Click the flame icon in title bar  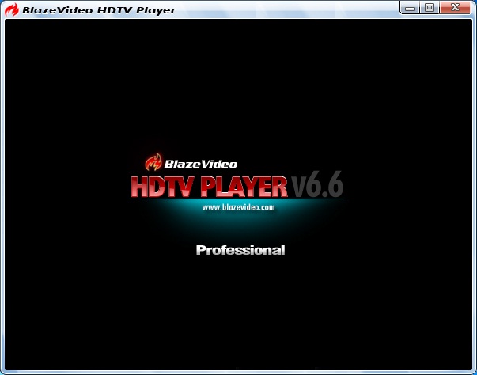tap(12, 9)
